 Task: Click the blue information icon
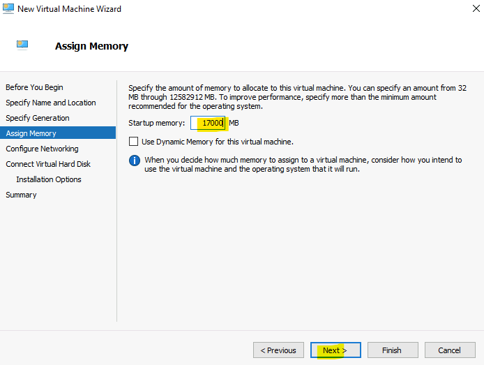point(135,161)
